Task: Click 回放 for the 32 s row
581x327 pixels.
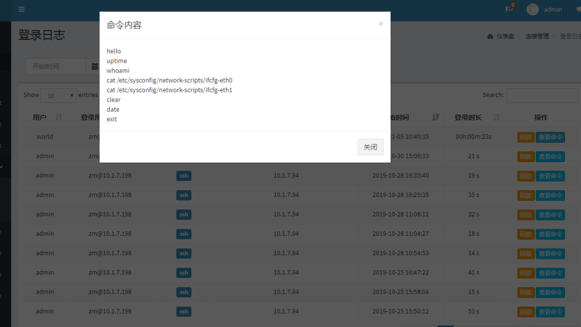Action: (526, 215)
